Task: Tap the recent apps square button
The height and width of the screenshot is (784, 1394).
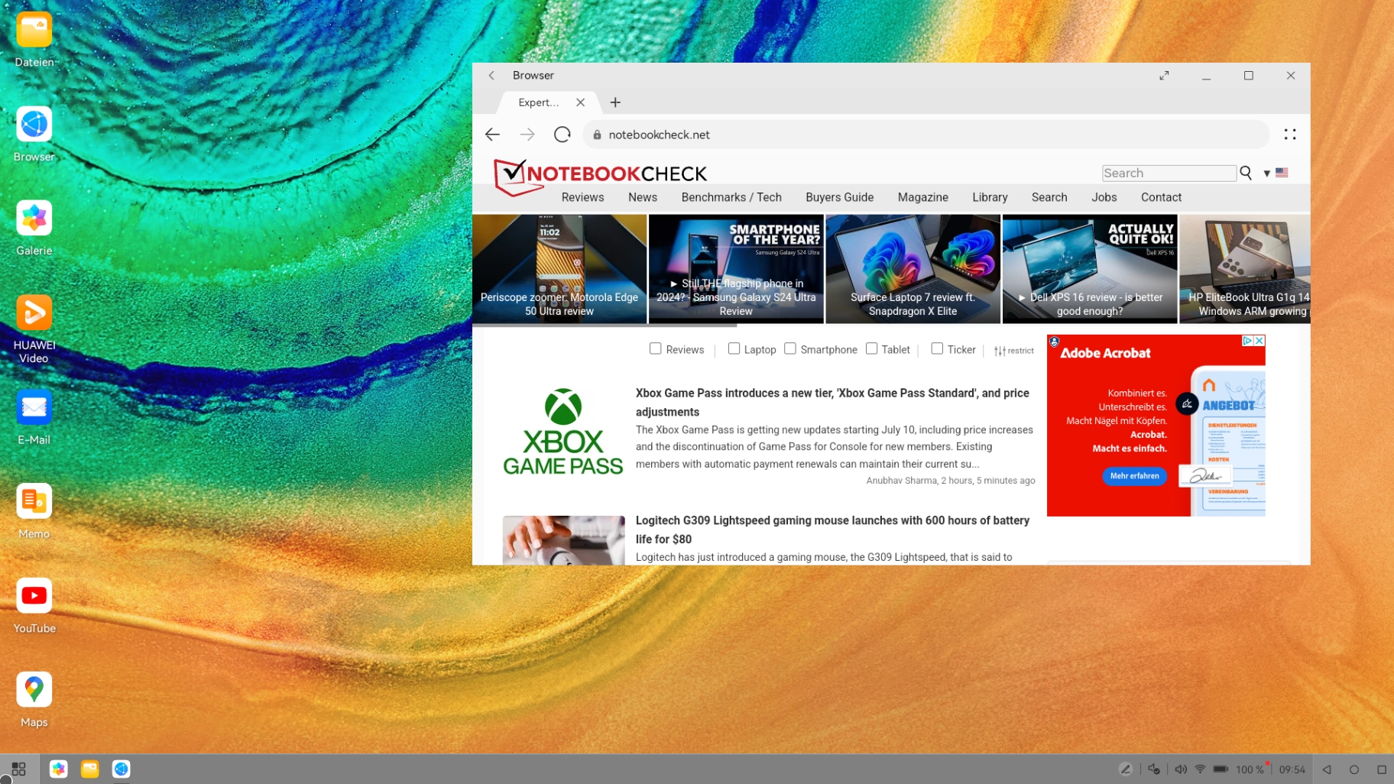Action: [1382, 769]
